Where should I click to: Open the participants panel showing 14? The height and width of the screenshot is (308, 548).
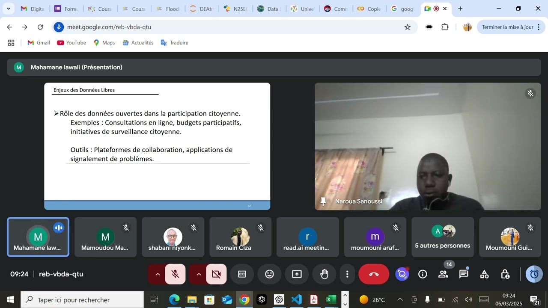443,274
